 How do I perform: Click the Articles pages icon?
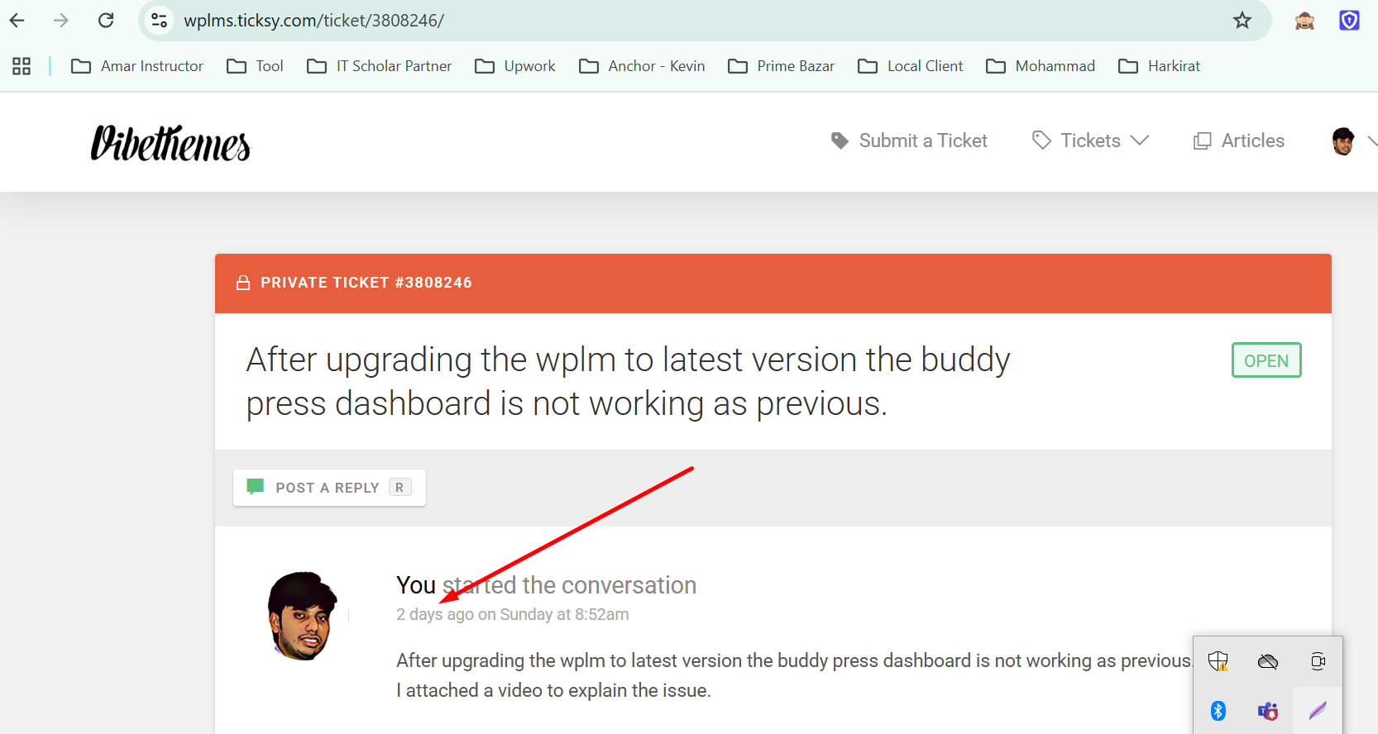1202,141
